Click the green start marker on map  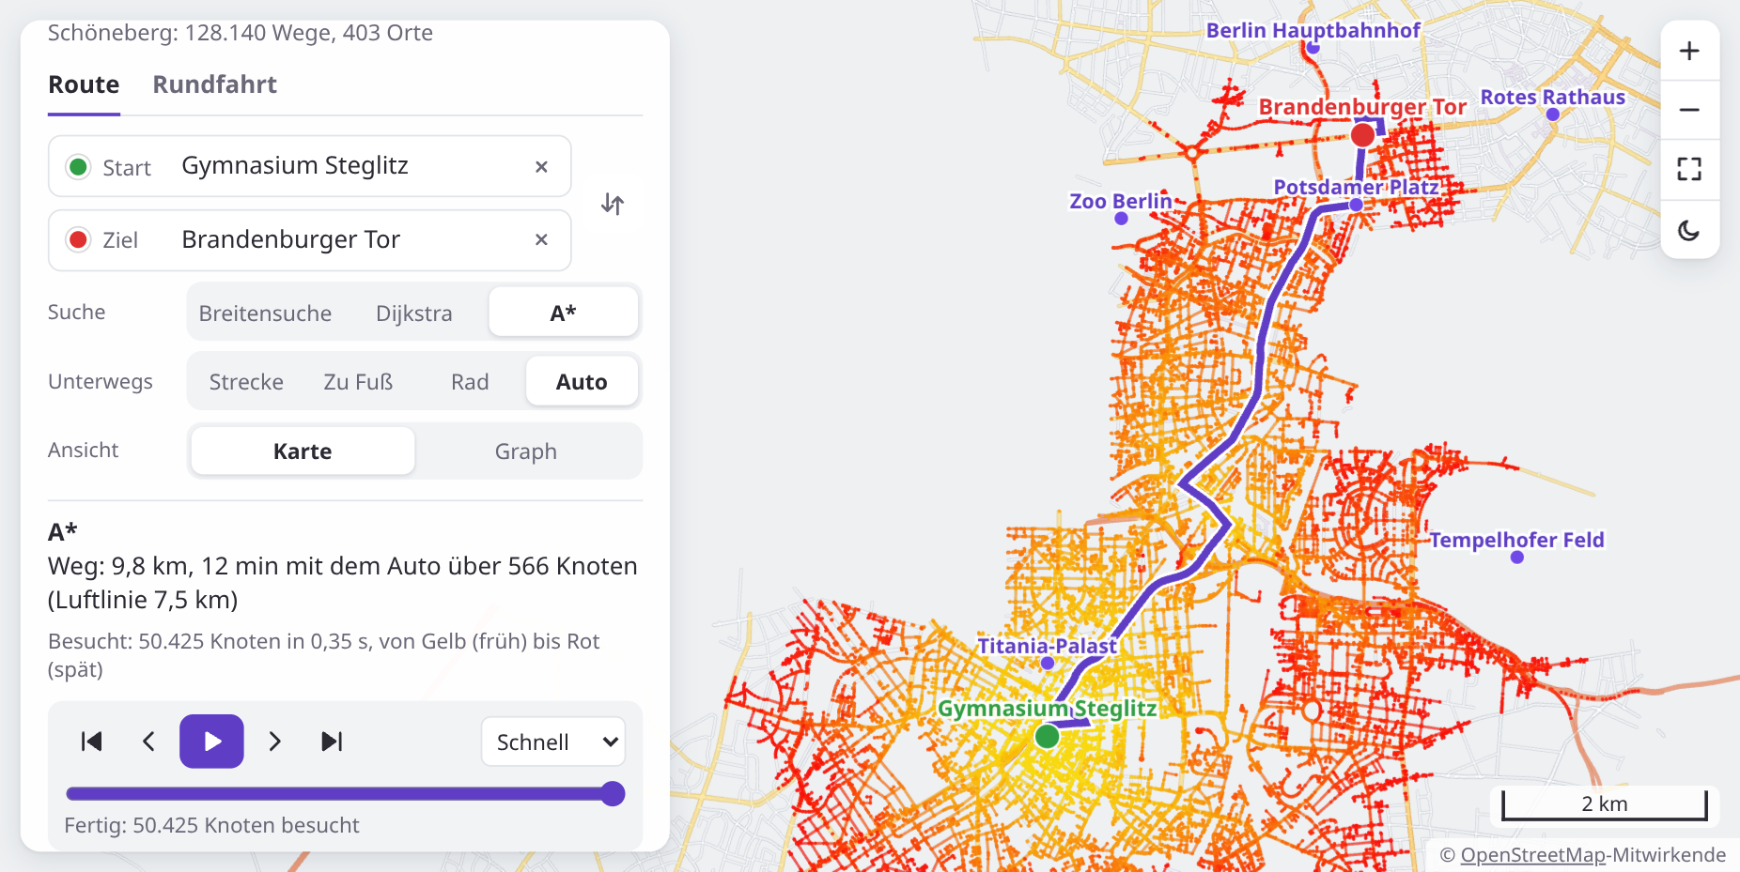(1047, 737)
